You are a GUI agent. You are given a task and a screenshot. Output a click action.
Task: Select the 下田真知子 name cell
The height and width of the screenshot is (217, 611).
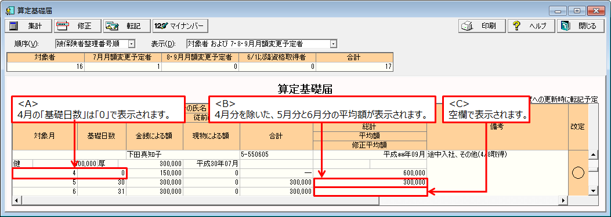[x=183, y=155]
